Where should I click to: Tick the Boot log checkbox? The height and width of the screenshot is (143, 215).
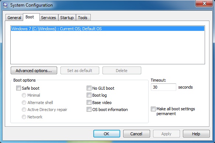point(89,95)
